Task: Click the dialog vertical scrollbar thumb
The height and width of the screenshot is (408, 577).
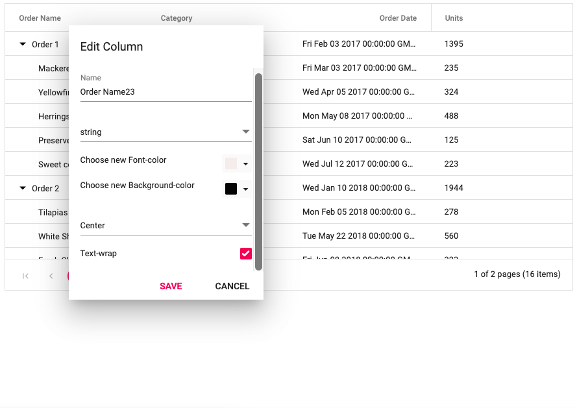Action: click(259, 172)
